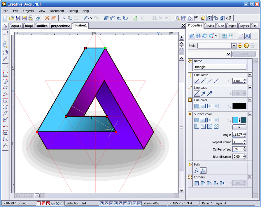Select the line drawing tool

coord(5,68)
